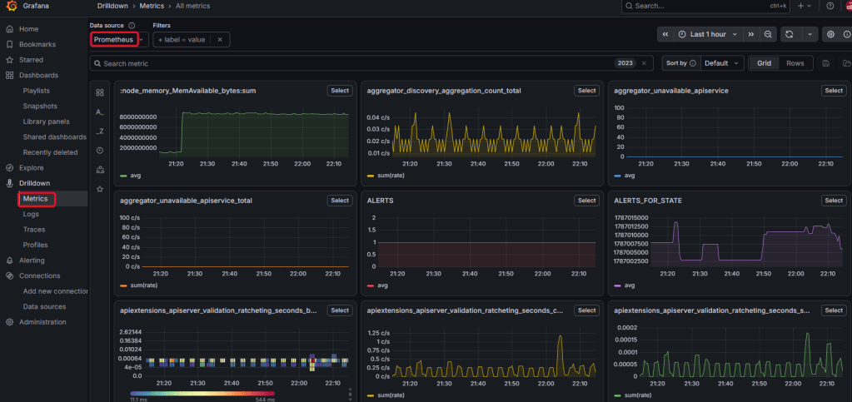Open the group-by-labels sidebar icon
Viewport: 852px width, 402px height.
(99, 170)
